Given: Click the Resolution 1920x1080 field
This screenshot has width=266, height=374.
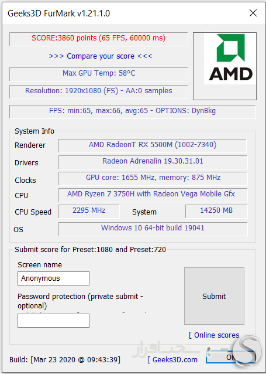Looking at the screenshot, I should pyautogui.click(x=98, y=92).
